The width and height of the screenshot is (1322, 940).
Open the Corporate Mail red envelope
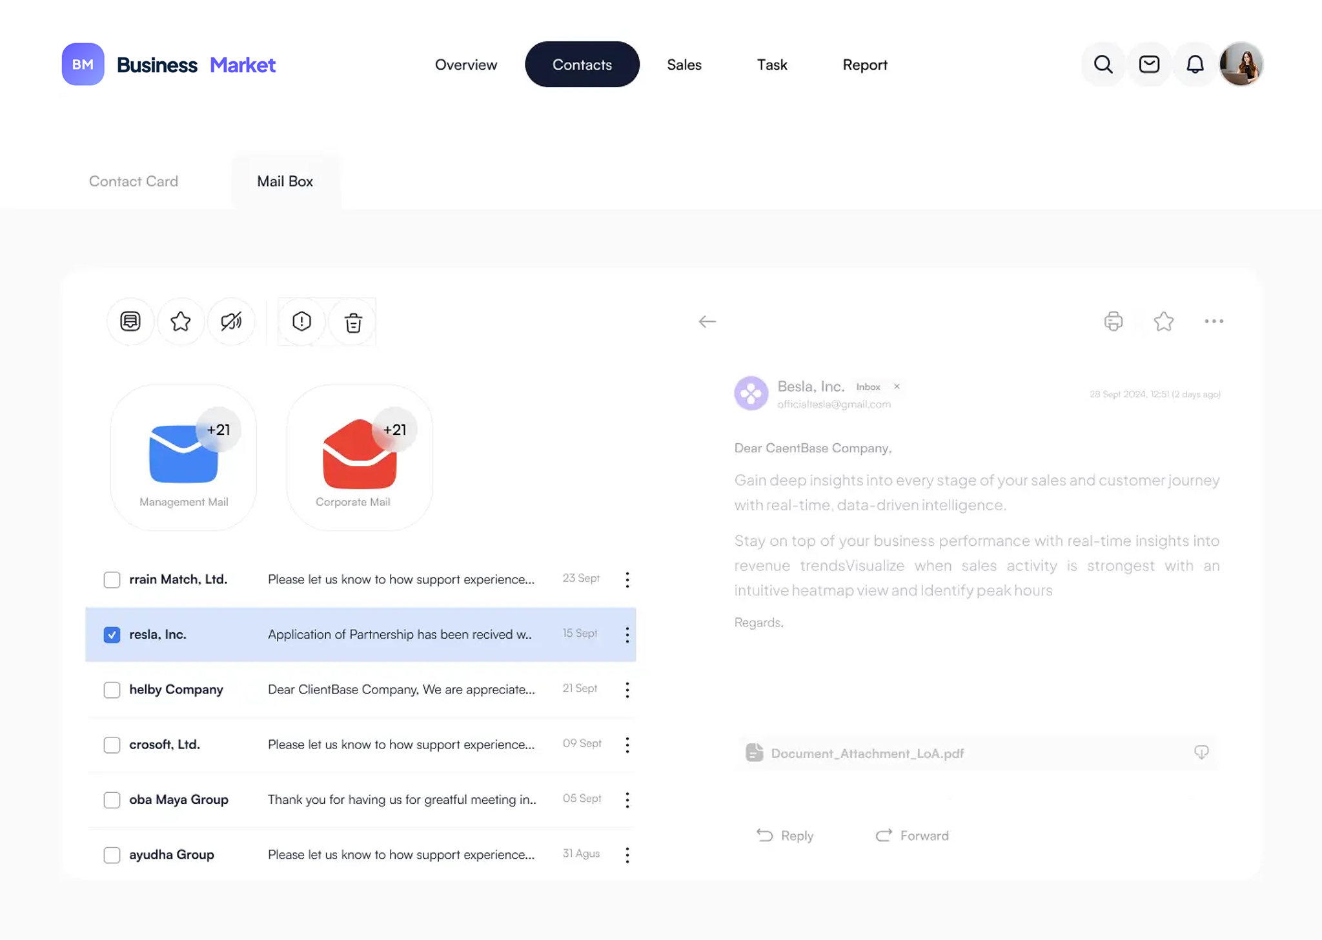pos(360,454)
